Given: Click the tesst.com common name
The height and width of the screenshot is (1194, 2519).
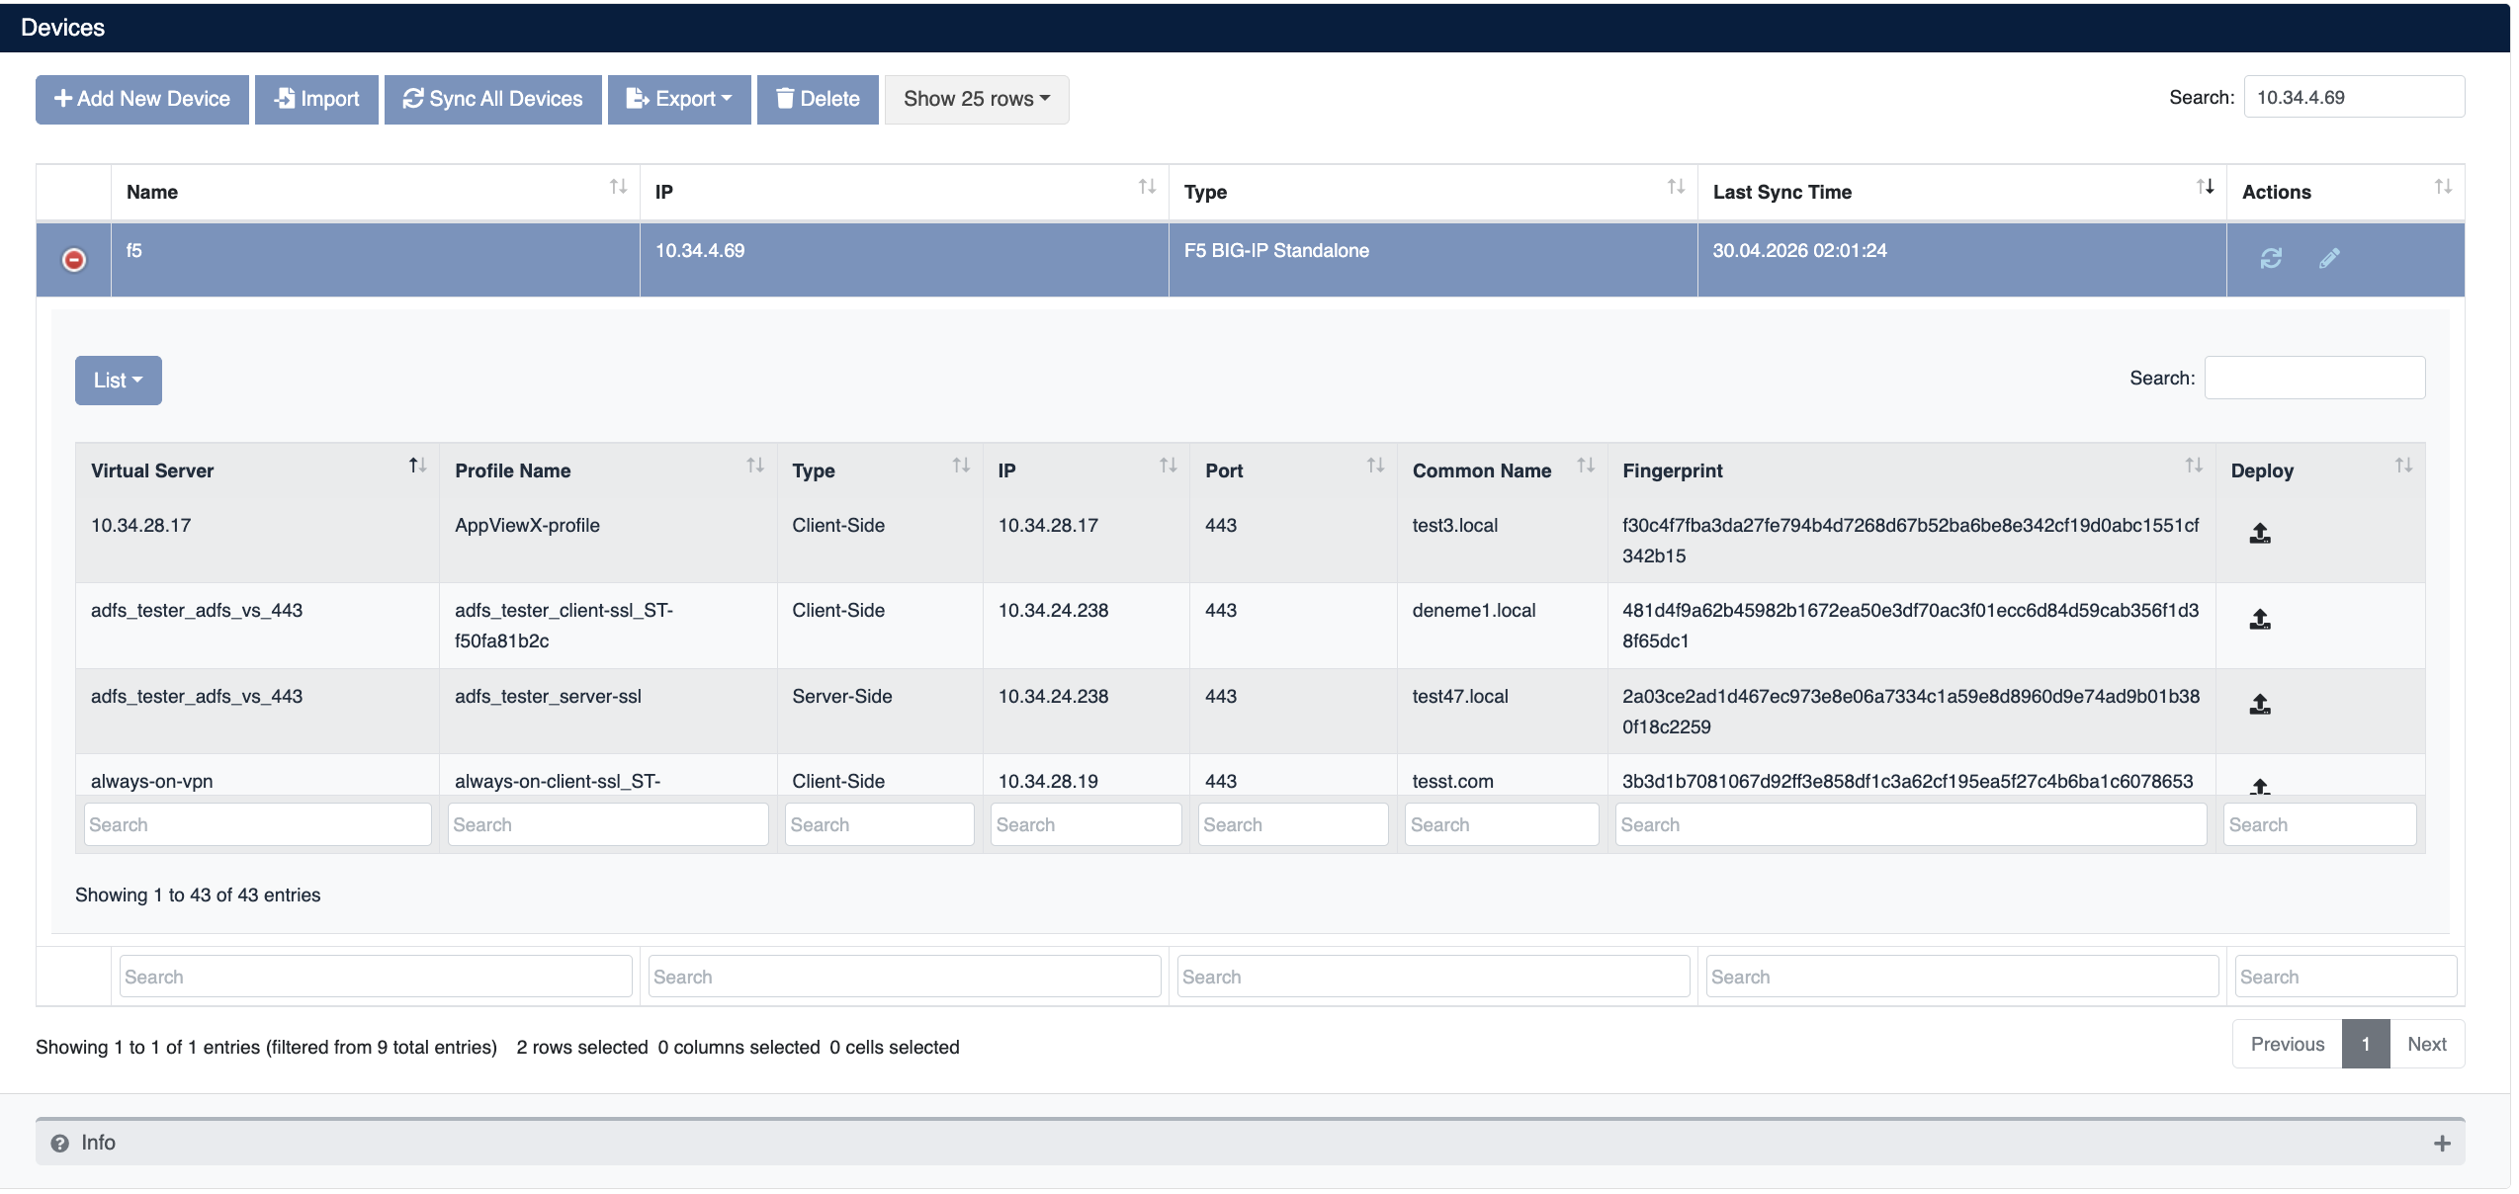Looking at the screenshot, I should (1452, 782).
